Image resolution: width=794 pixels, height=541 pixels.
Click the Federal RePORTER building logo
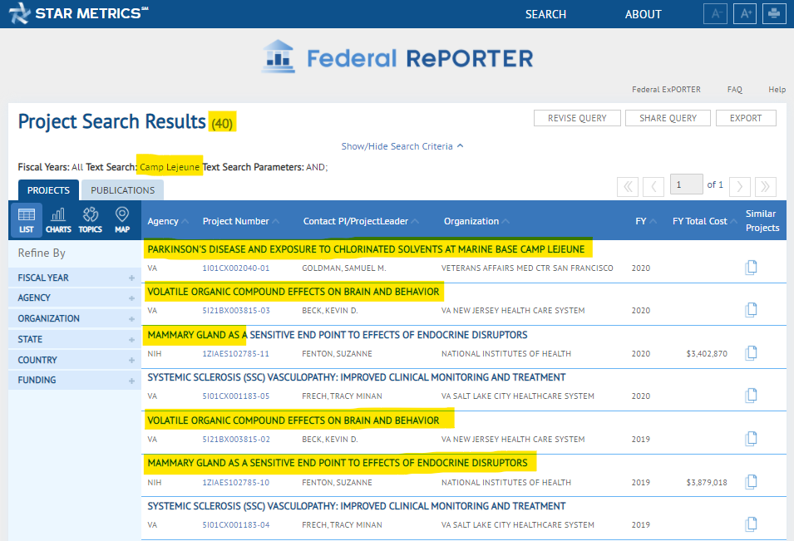tap(278, 57)
